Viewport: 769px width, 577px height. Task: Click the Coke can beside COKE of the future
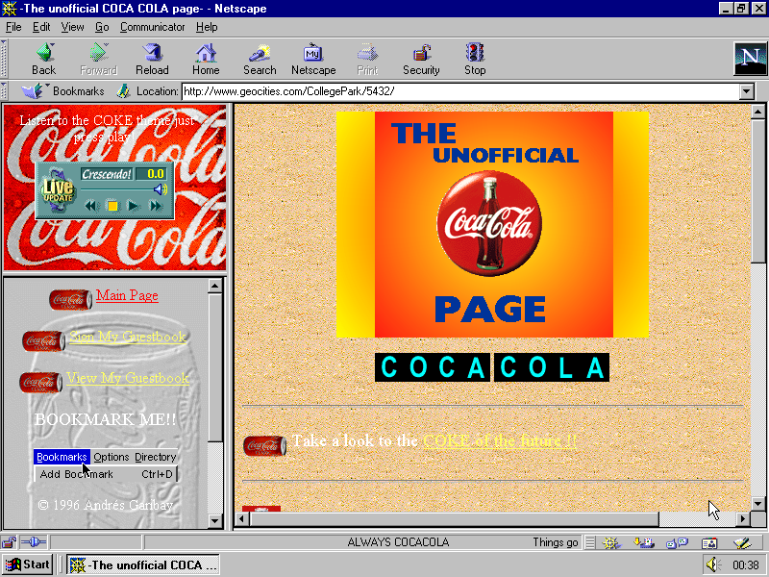[265, 445]
